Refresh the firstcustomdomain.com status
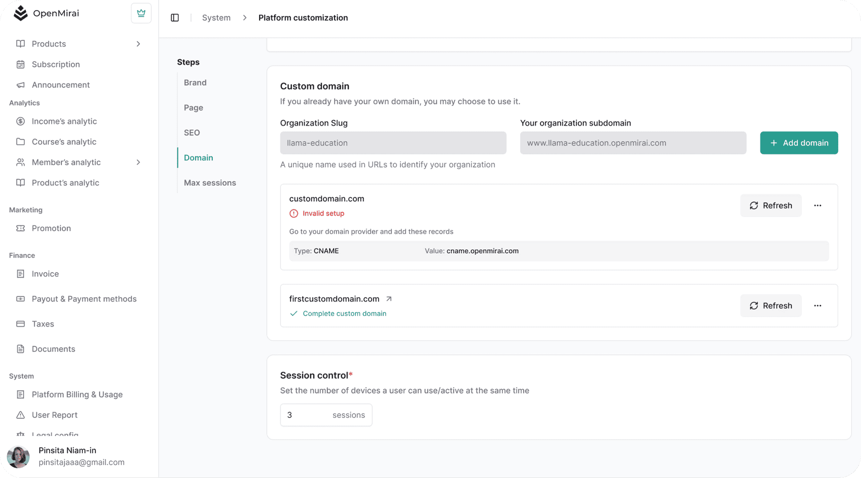This screenshot has height=478, width=861. (x=771, y=306)
